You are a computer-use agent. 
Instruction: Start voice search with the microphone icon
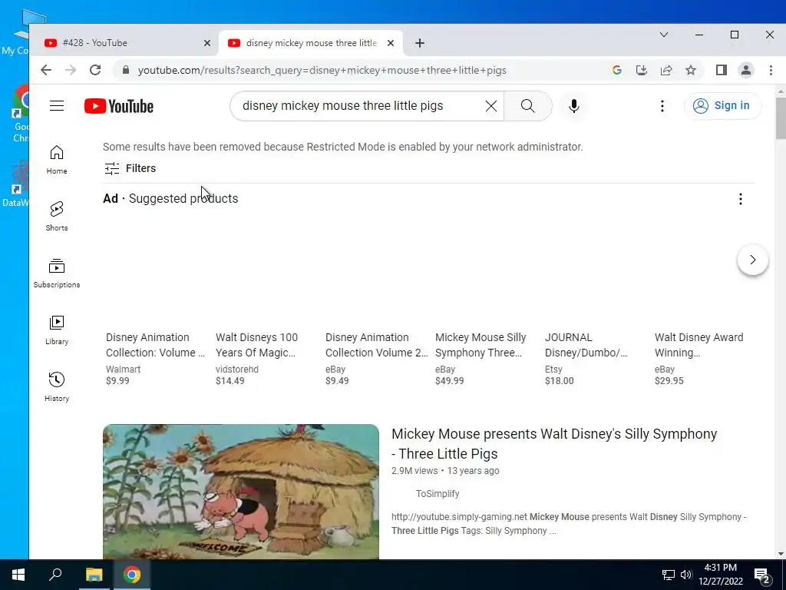(574, 106)
